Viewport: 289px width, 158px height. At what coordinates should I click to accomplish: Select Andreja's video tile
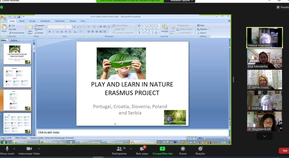point(264,100)
